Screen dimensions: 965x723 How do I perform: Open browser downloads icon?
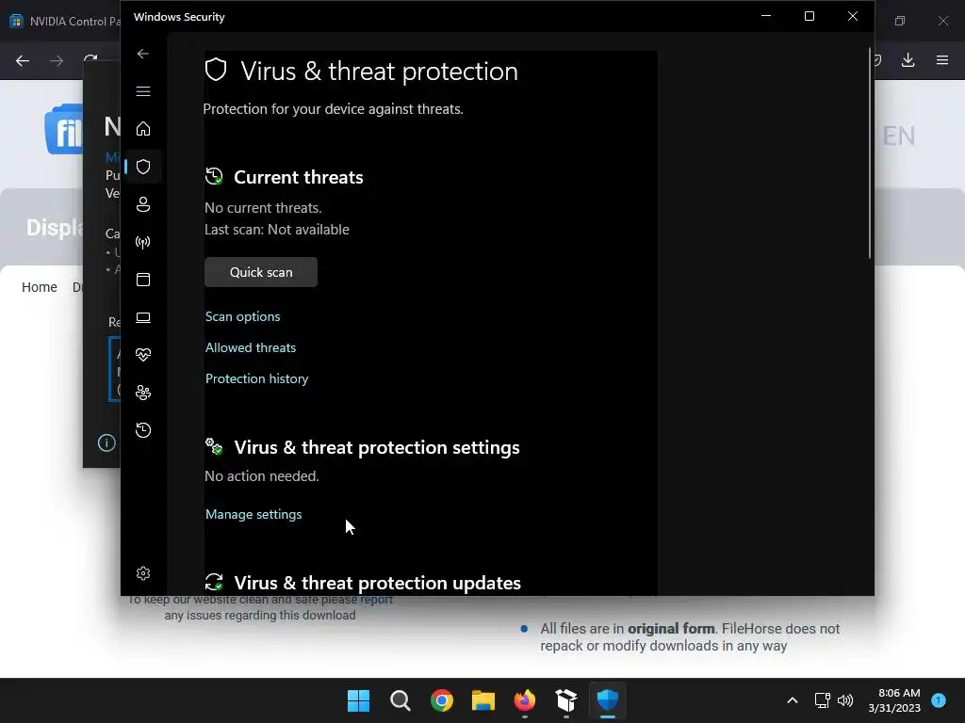coord(908,59)
